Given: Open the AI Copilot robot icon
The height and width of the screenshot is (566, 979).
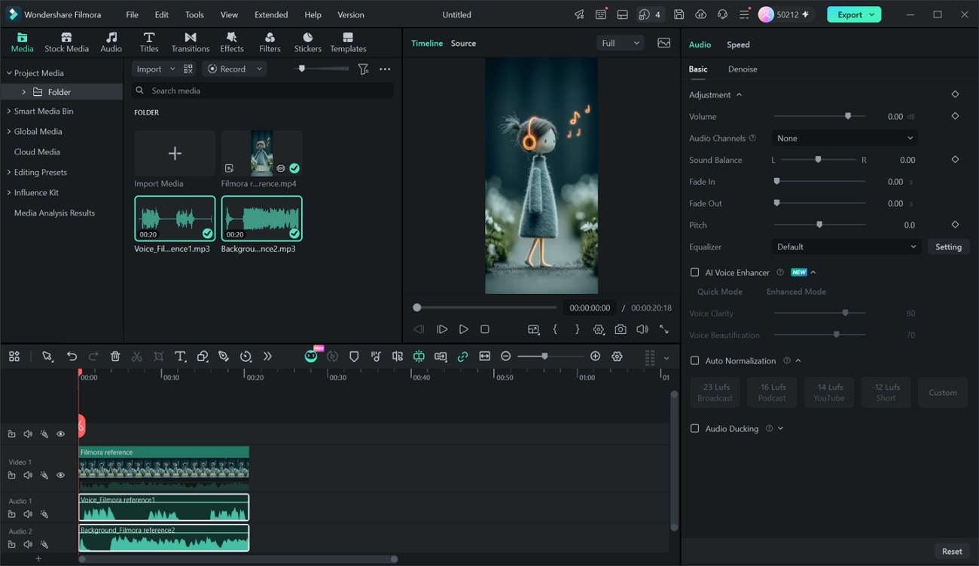Looking at the screenshot, I should 311,356.
